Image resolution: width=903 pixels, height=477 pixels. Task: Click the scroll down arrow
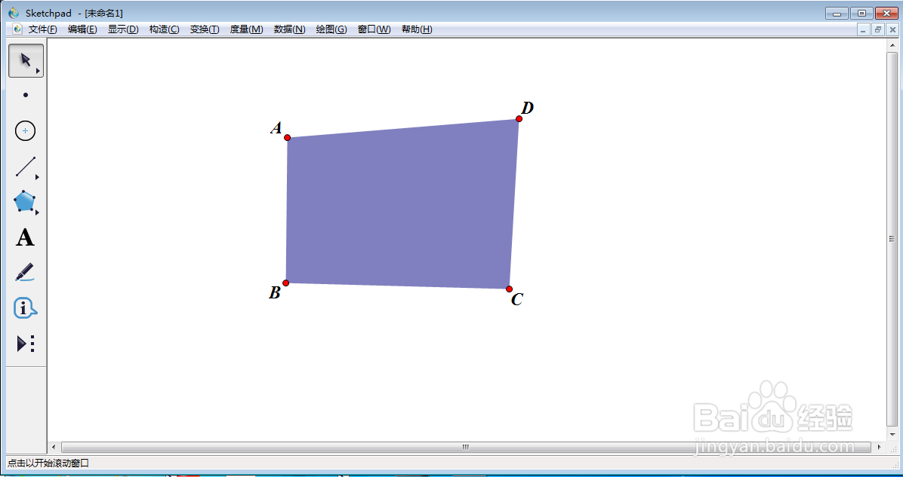tap(892, 435)
